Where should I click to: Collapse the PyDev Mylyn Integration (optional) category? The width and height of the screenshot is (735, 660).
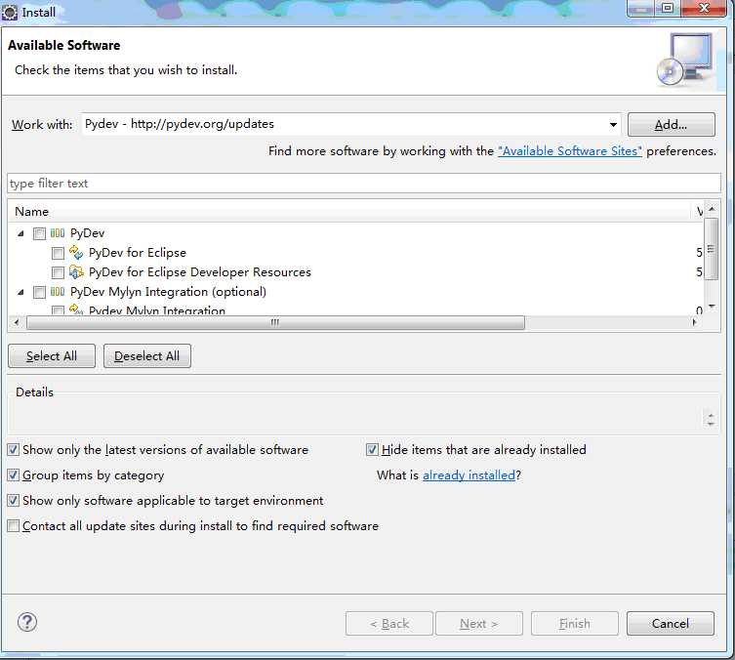click(x=20, y=293)
